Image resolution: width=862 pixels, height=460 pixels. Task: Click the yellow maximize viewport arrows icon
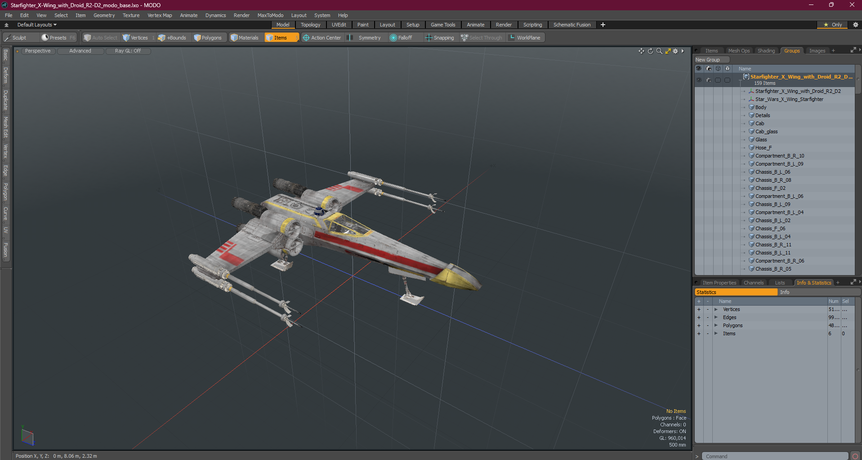[x=668, y=51]
